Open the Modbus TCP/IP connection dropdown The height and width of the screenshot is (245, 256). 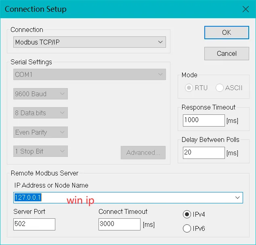90,42
